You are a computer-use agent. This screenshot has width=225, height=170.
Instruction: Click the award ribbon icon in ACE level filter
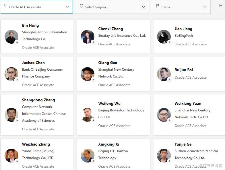pos(5,6)
